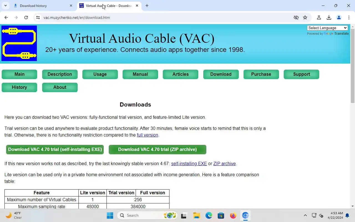Download VAC 4.70 trial ZIP archive
The width and height of the screenshot is (355, 222).
coord(158,150)
